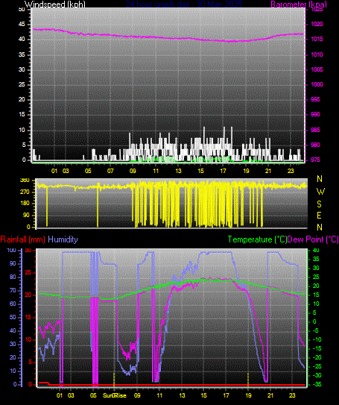Click 1005 on the barometer axis
The width and height of the screenshot is (339, 405).
point(317,69)
